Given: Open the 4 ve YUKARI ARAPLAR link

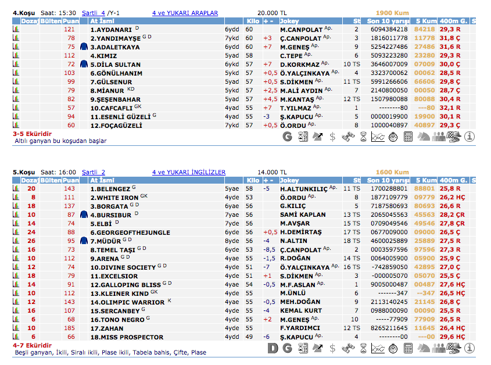Looking at the screenshot, I should 185,12.
